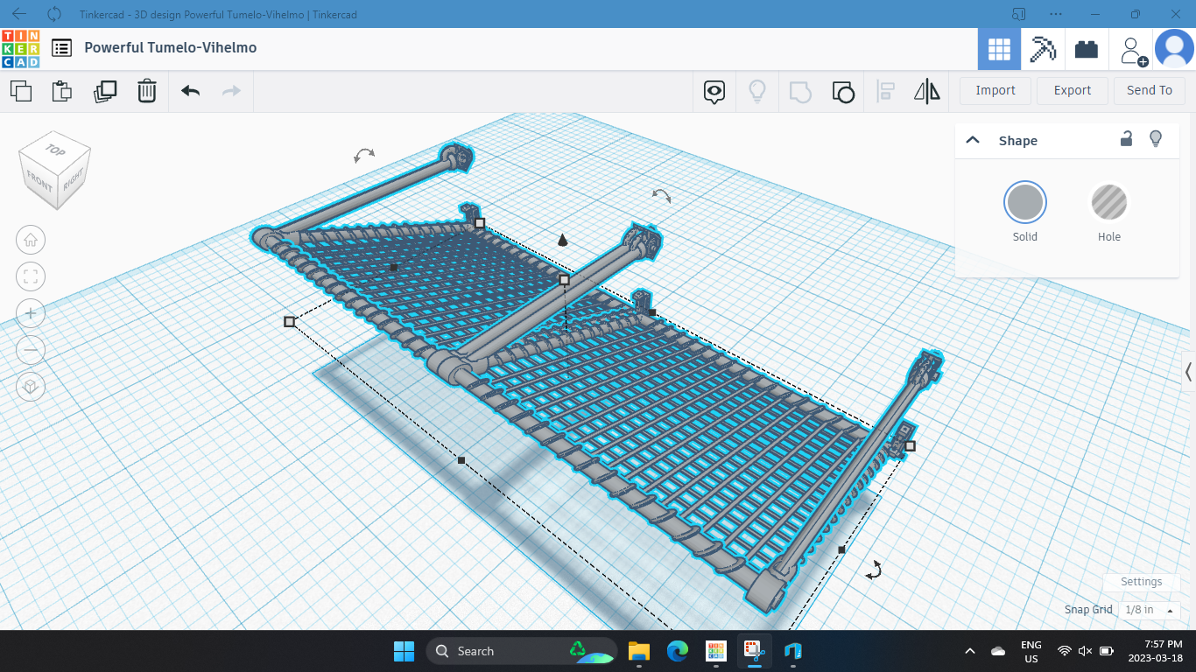The image size is (1196, 672).
Task: Click the greyed-out Redo arrow
Action: (231, 91)
